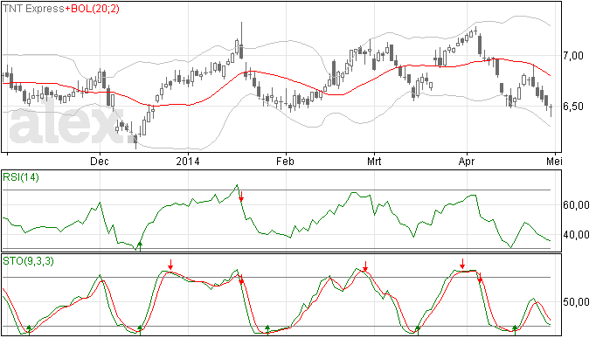Click the last green arrow in STO panel

[515, 330]
